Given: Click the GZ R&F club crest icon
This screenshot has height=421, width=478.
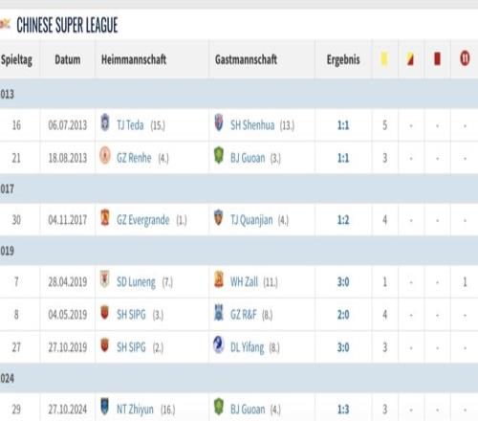Looking at the screenshot, I should (x=219, y=313).
